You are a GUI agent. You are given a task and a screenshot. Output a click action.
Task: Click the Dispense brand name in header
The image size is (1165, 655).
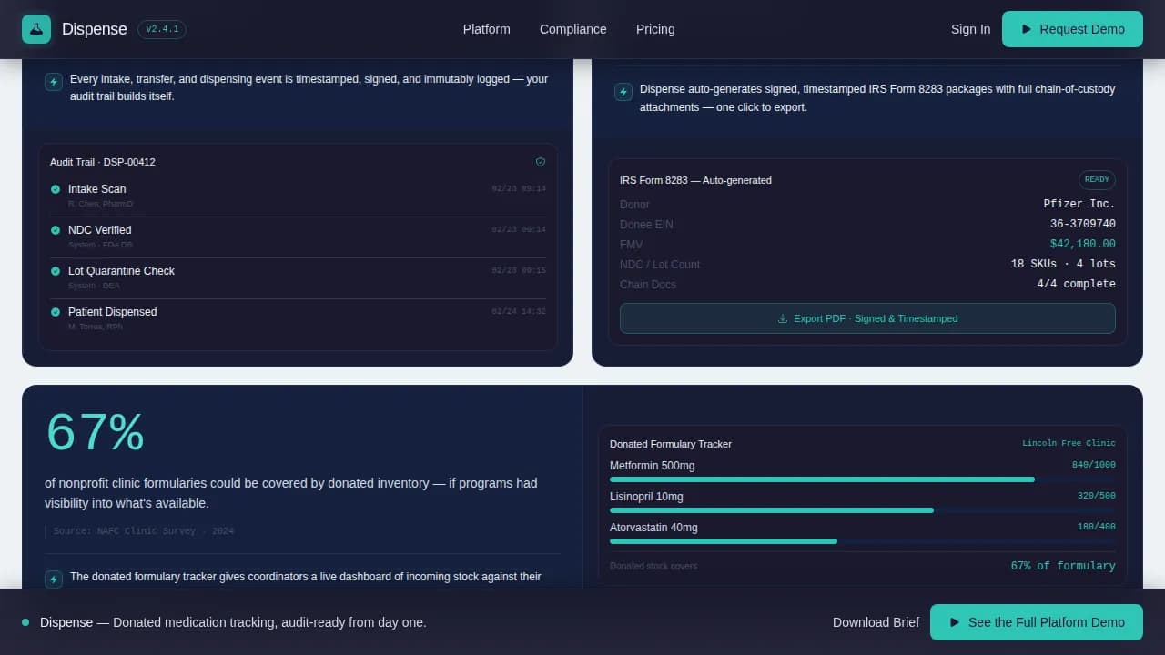pos(95,29)
